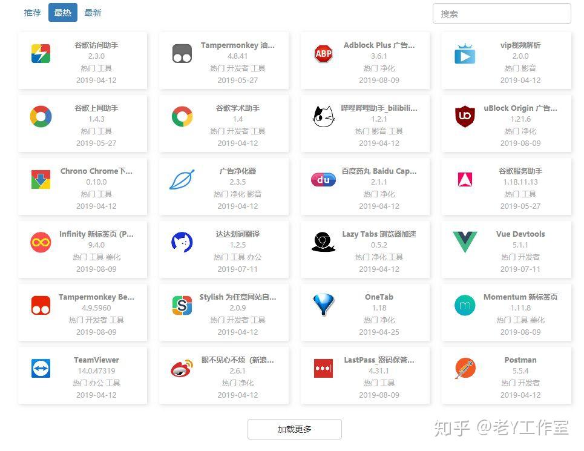Click the 哔哩哔哩助手_bilibili... title text

tap(379, 108)
